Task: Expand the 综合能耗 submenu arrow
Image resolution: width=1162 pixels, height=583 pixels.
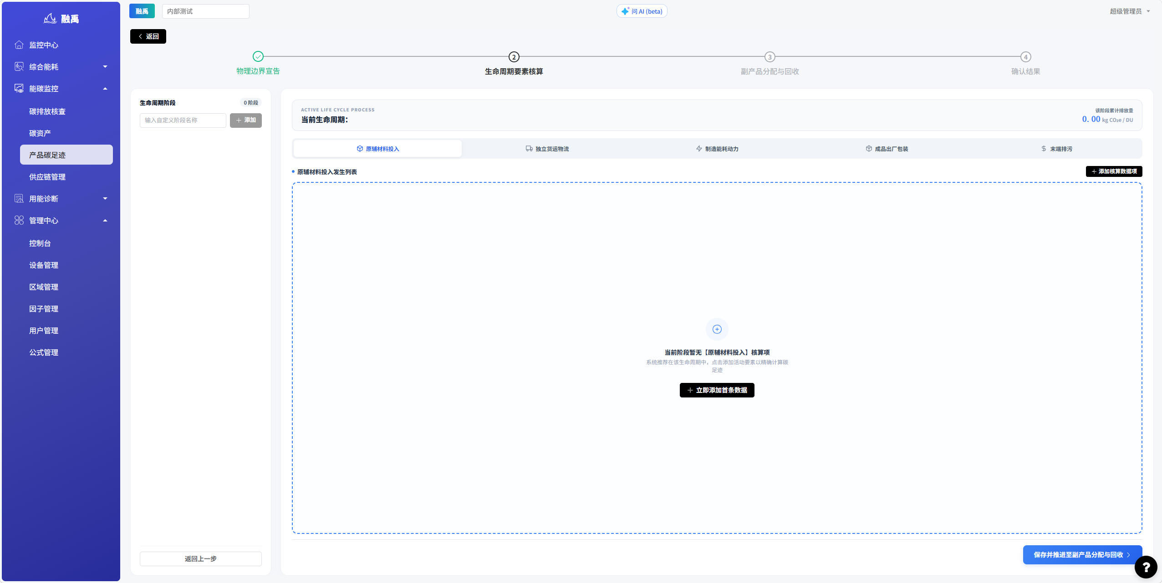Action: tap(105, 67)
